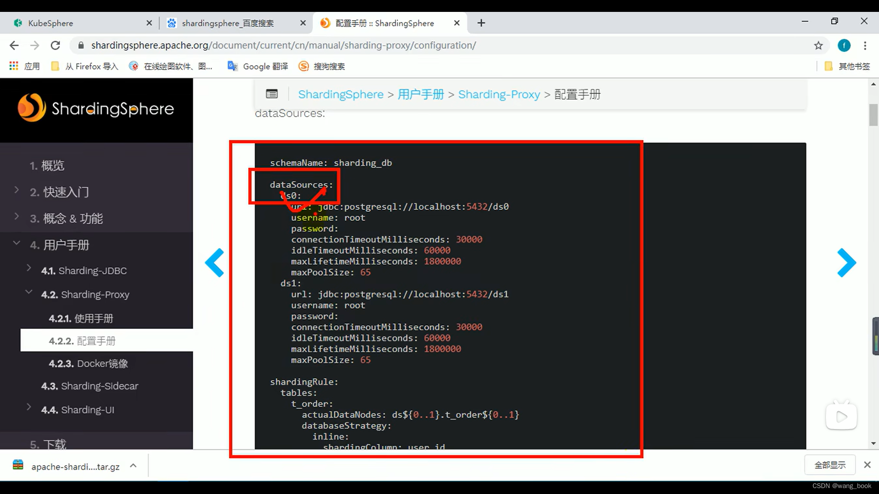
Task: Focus the address bar URL
Action: pos(283,45)
